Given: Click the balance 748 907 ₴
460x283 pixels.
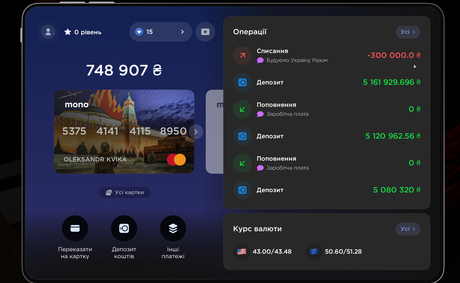Looking at the screenshot, I should 124,70.
